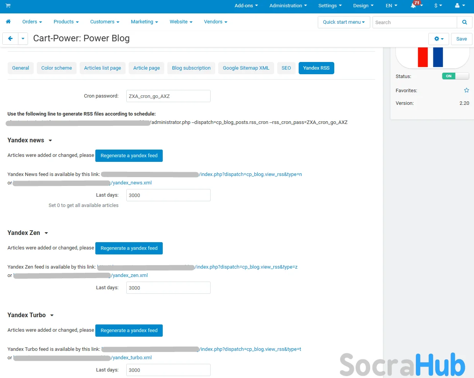Open the Administration menu
The image size is (474, 378).
288,6
